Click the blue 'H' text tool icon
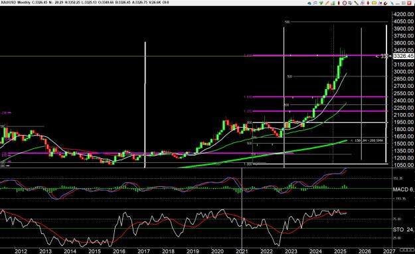This screenshot has width=415, height=254. 380,3
